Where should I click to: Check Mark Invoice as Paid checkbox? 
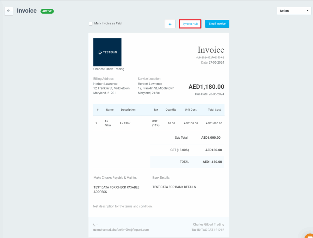(x=91, y=23)
